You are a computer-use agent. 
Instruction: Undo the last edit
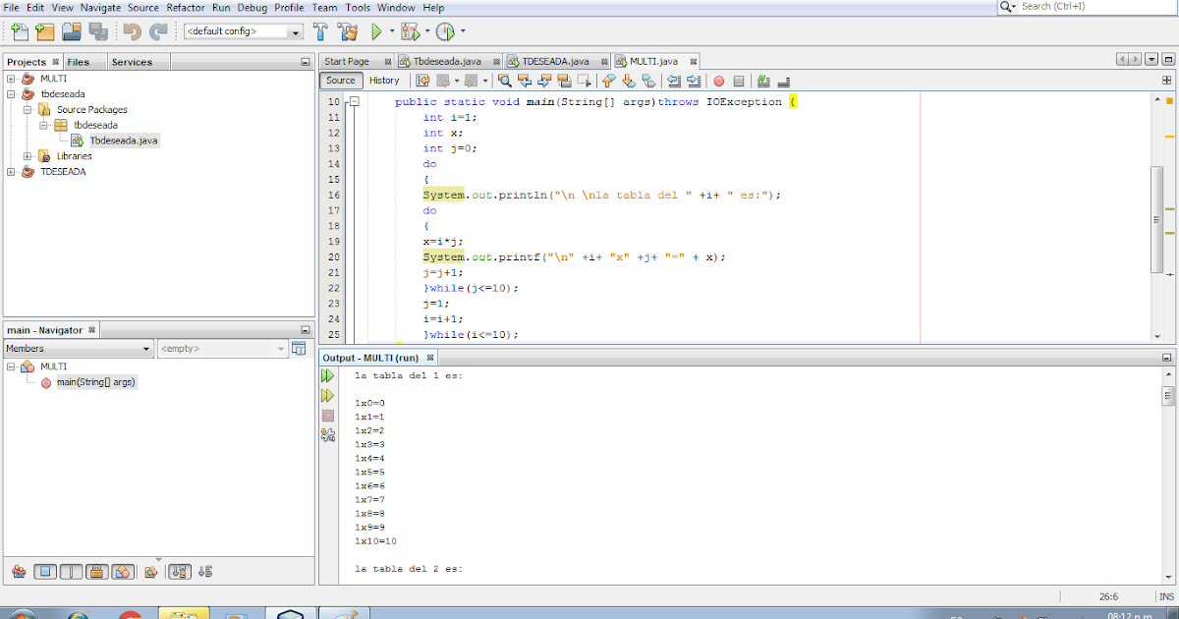tap(131, 30)
